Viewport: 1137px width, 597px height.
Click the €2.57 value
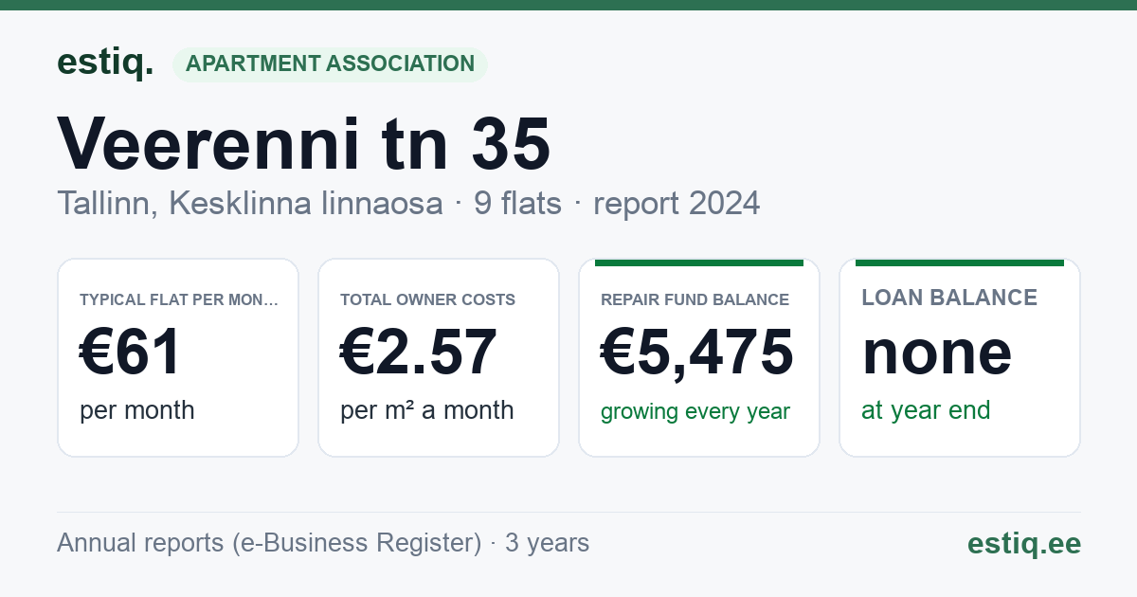coord(419,353)
